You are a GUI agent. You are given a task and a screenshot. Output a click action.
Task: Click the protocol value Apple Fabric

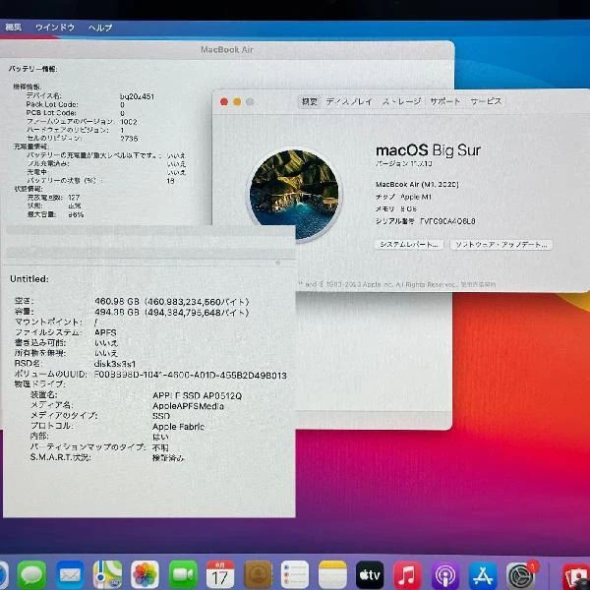click(x=178, y=427)
